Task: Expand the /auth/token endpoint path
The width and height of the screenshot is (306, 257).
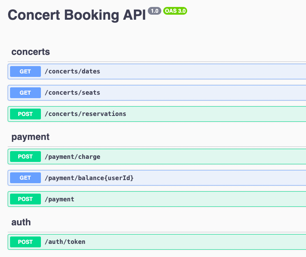Action: (x=65, y=242)
